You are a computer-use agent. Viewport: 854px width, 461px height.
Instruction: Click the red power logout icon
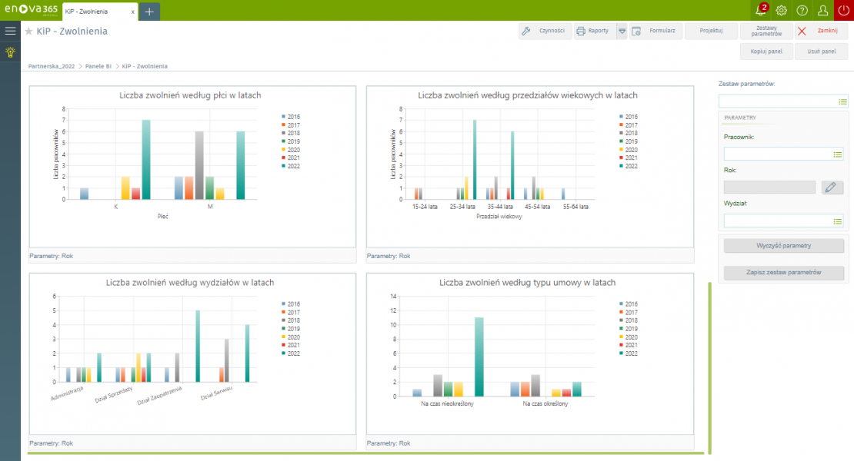coord(844,10)
